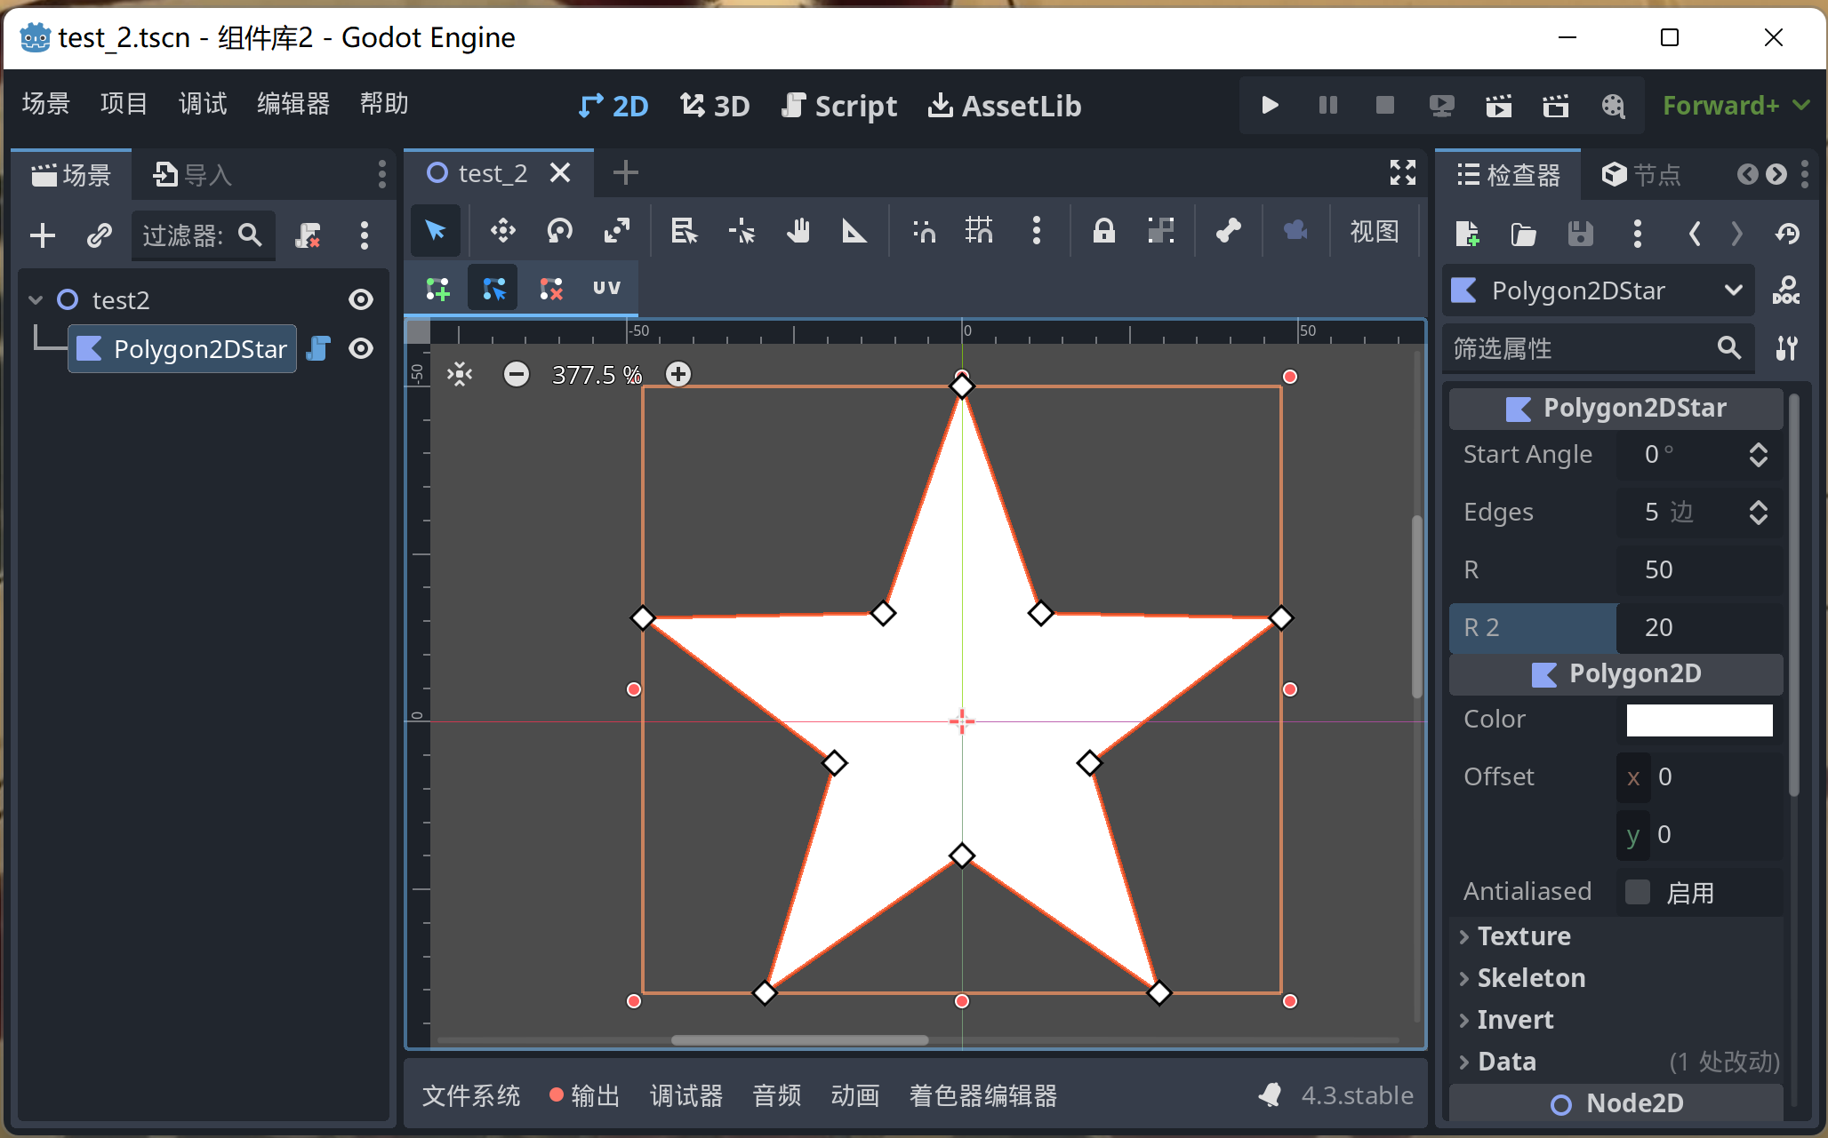Open the 调试 debug menu

203,104
